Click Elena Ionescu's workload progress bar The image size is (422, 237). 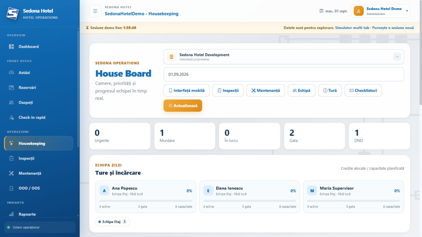pyautogui.click(x=250, y=201)
